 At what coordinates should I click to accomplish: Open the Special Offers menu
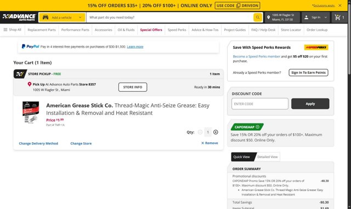coord(151,30)
